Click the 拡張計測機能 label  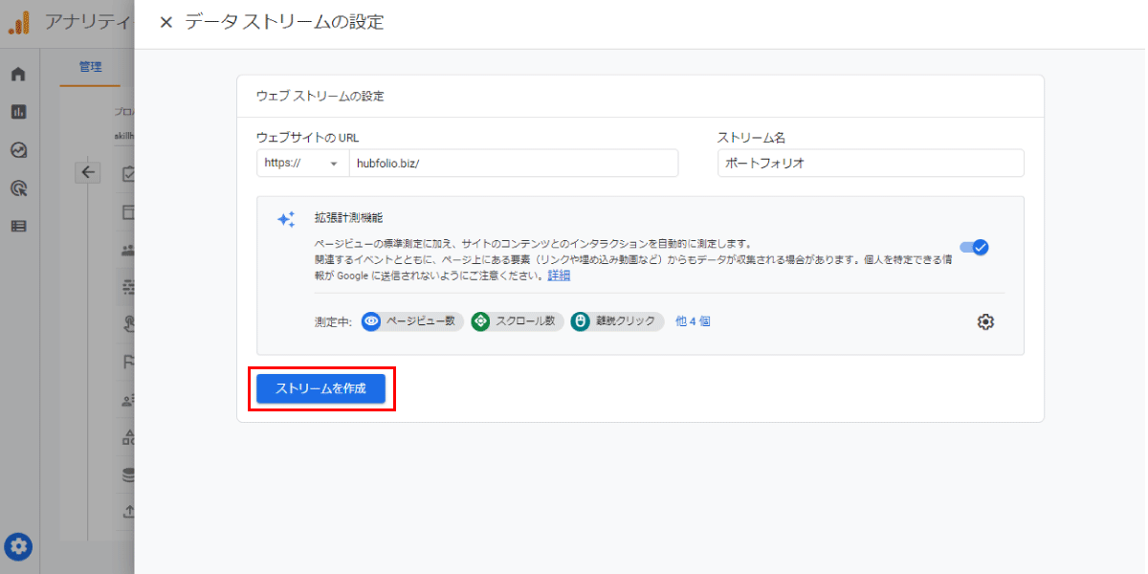point(348,218)
